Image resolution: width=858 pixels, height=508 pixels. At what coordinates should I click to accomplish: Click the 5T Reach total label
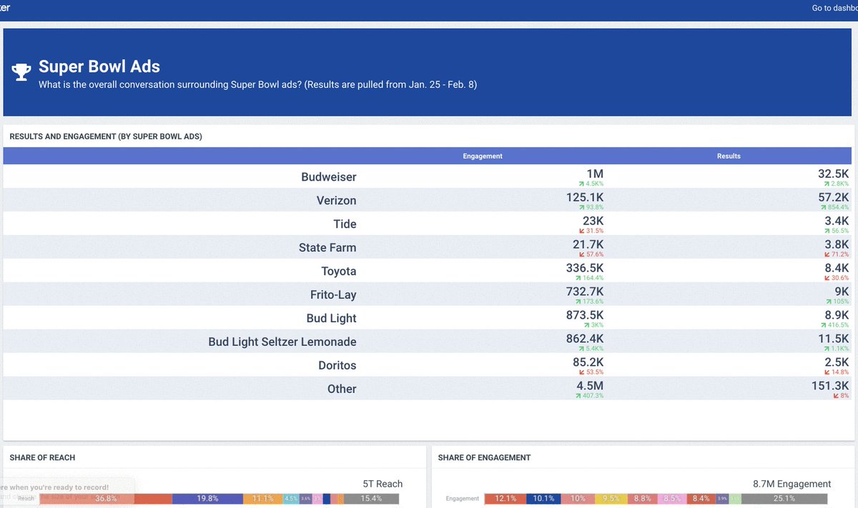[x=383, y=484]
